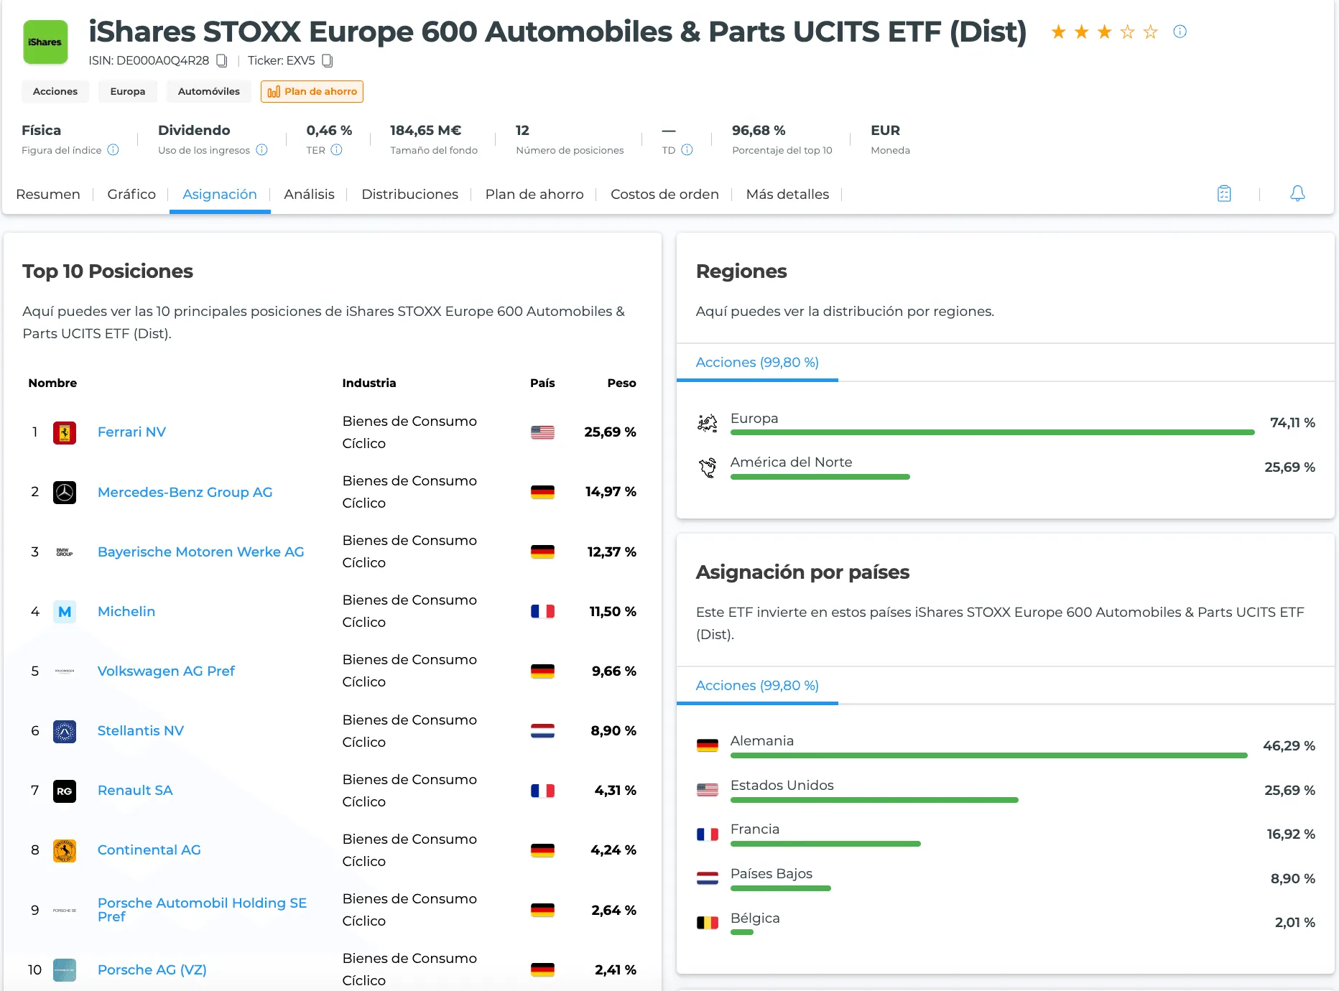Image resolution: width=1339 pixels, height=991 pixels.
Task: Open the Porsche AG (VZ) link
Action: tap(152, 970)
